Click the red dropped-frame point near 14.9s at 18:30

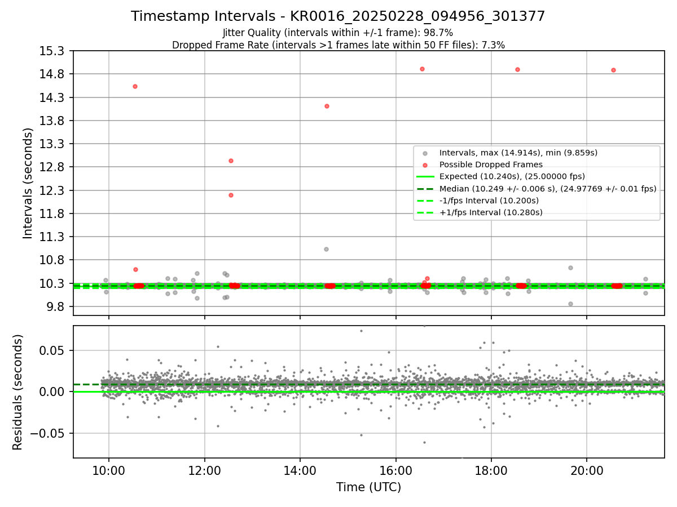[x=517, y=69]
